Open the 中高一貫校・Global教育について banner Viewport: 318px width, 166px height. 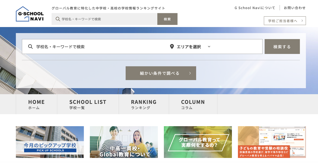124,142
